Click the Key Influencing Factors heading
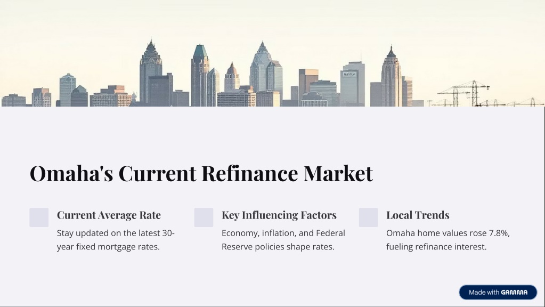The width and height of the screenshot is (545, 307). pos(279,215)
